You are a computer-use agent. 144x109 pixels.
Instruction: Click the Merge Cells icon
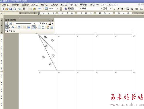point(25,27)
